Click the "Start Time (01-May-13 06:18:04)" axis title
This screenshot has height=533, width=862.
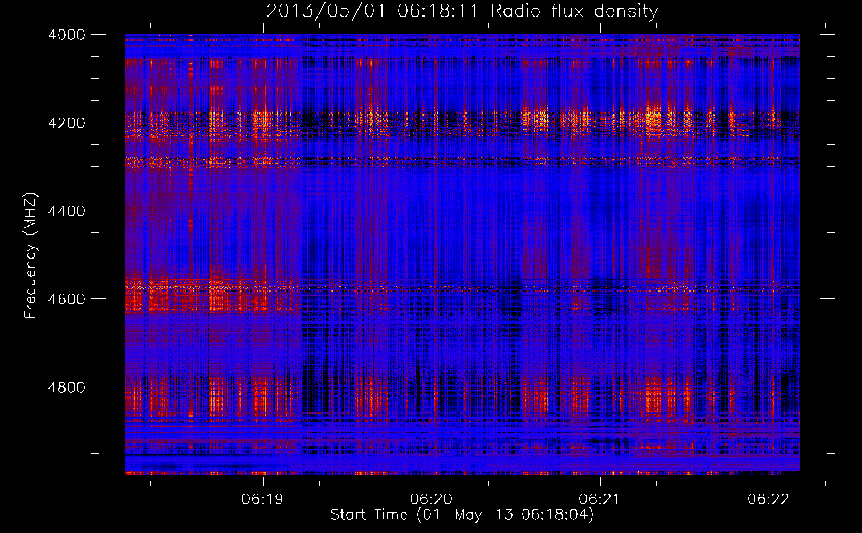[462, 515]
